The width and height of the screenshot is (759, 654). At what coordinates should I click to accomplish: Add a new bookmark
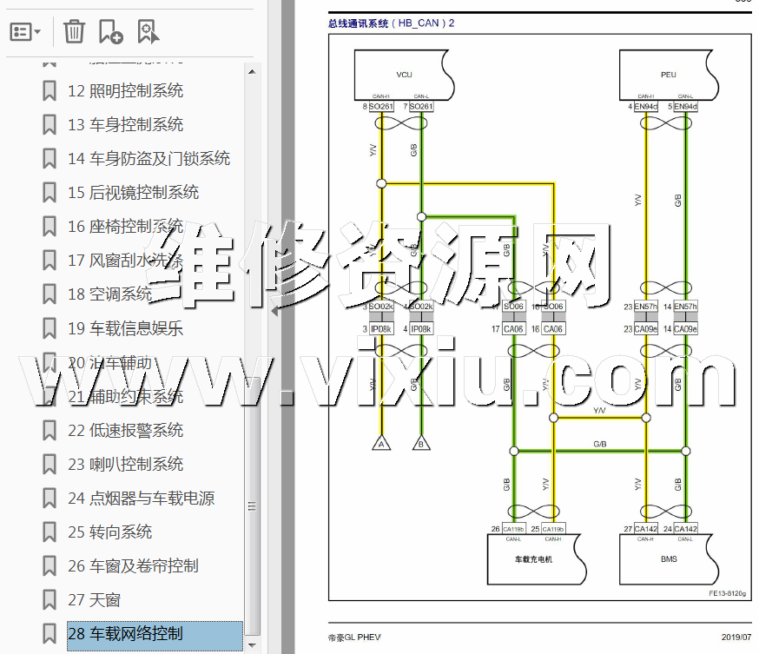coord(110,32)
